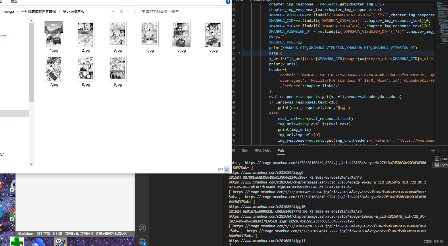448x246 pixels.
Task: Open the blue cloud desktop icon
Action: coord(39,242)
